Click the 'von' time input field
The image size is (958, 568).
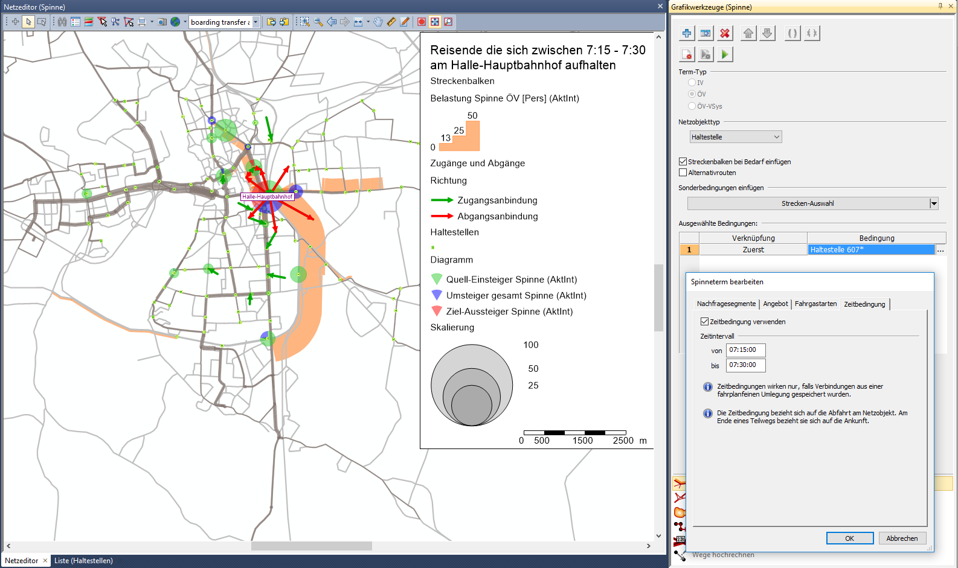point(745,350)
